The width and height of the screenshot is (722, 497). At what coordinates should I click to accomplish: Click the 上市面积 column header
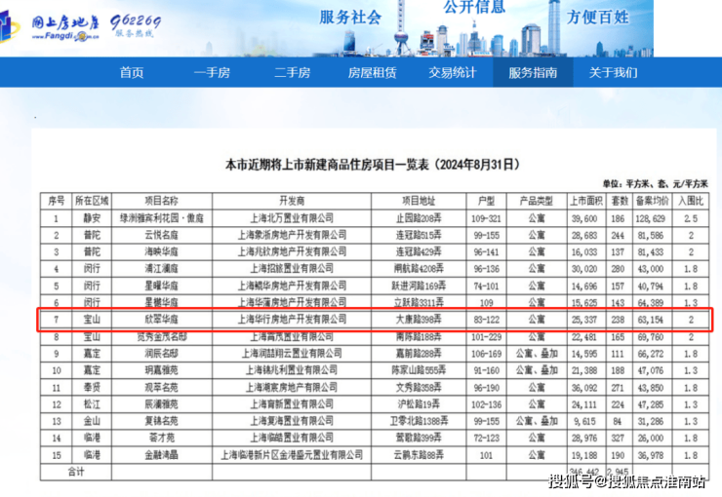click(586, 201)
